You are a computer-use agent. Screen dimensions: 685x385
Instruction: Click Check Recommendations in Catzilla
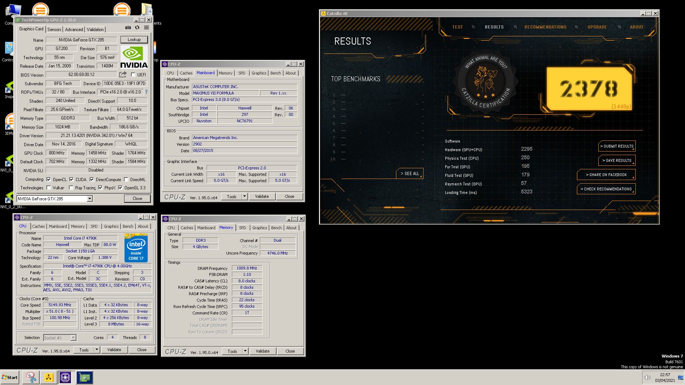606,189
